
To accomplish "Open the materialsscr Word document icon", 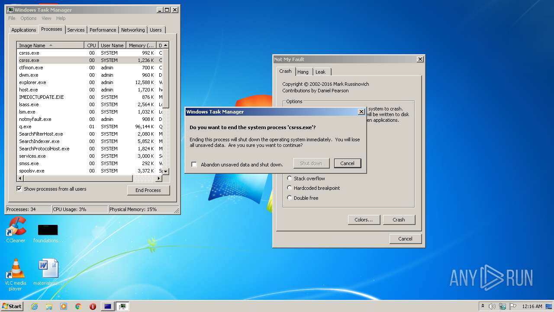I will point(48,272).
